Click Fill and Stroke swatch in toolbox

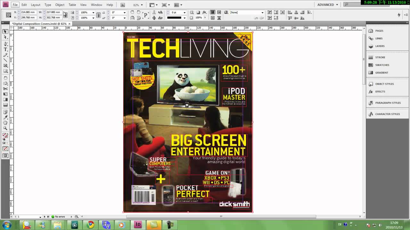click(5, 136)
